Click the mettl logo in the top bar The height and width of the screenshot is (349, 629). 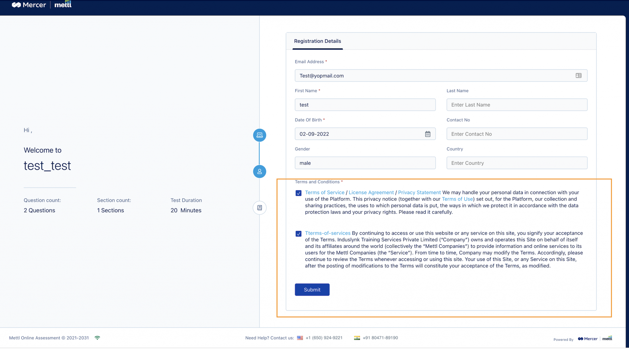(62, 5)
